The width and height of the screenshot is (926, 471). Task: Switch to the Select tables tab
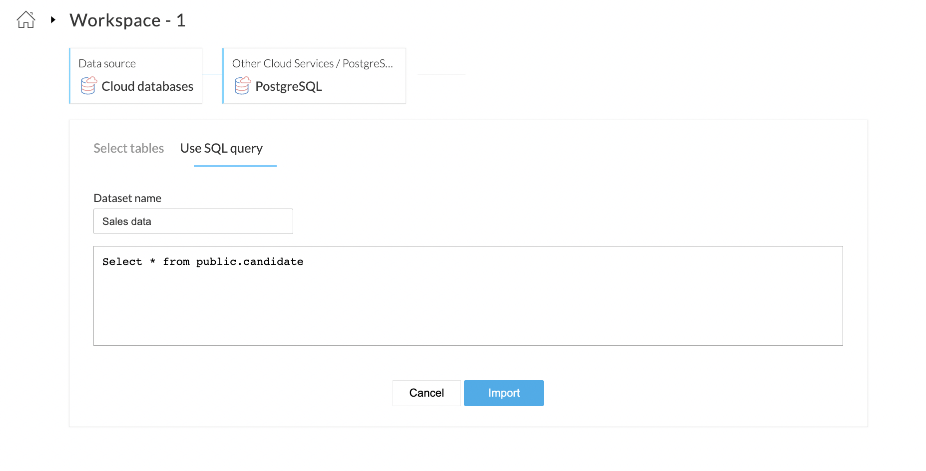point(129,148)
